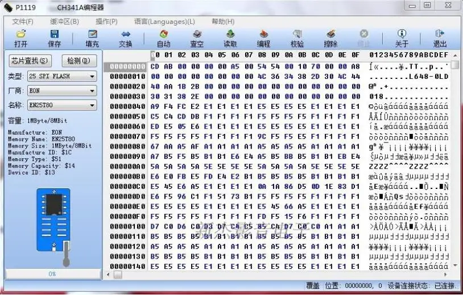Open the 操作(P) menu

(106, 22)
